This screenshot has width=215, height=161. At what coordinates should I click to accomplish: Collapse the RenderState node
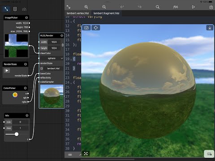[26, 64]
